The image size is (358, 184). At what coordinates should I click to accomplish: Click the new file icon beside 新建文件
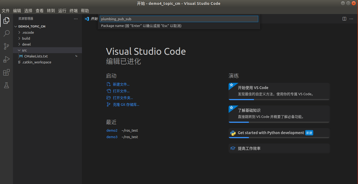[109, 84]
